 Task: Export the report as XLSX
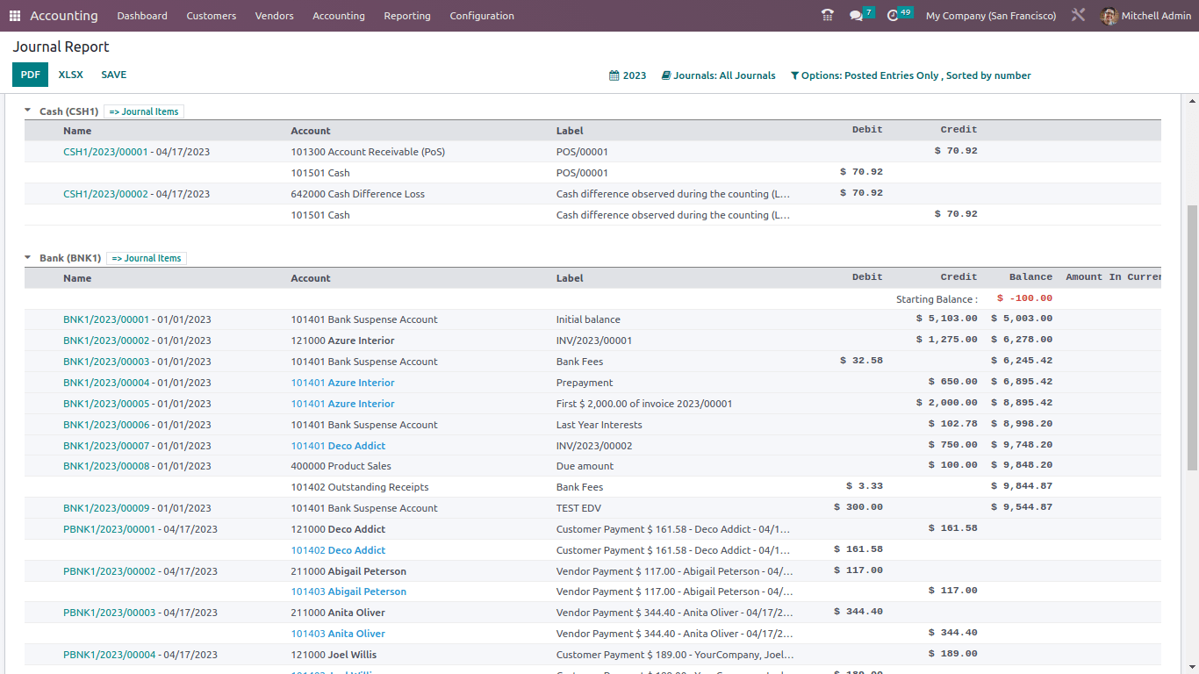(x=71, y=75)
